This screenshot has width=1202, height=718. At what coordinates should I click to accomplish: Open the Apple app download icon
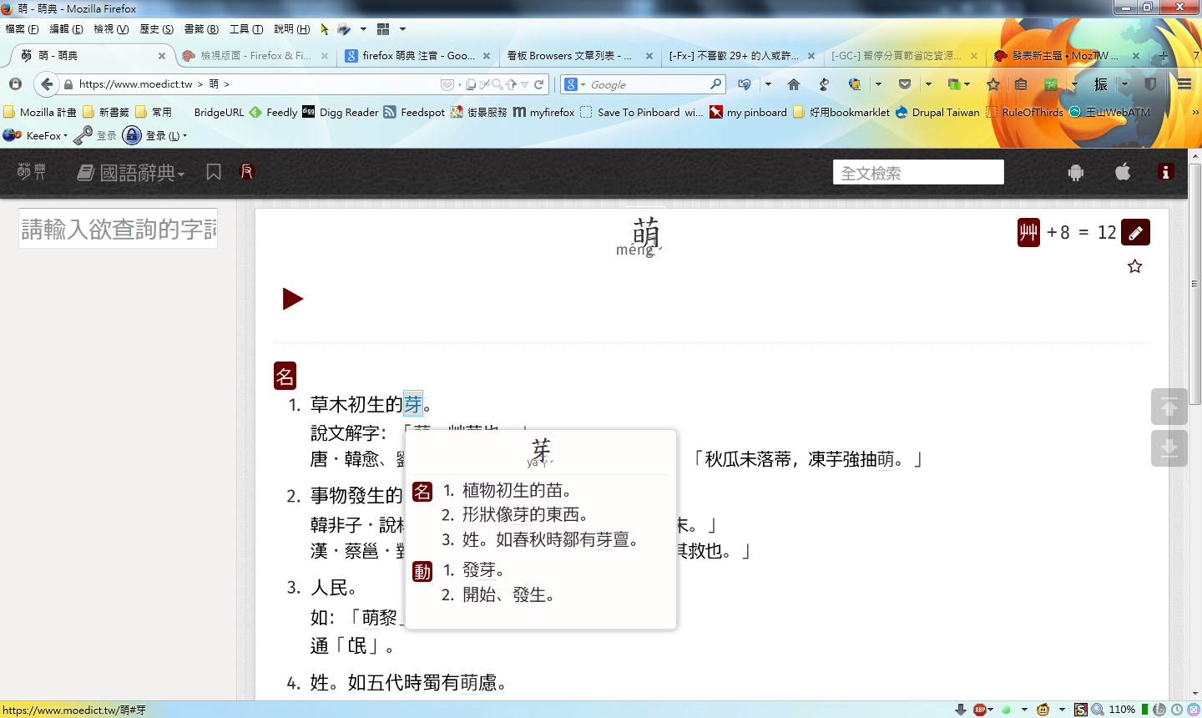click(x=1123, y=172)
